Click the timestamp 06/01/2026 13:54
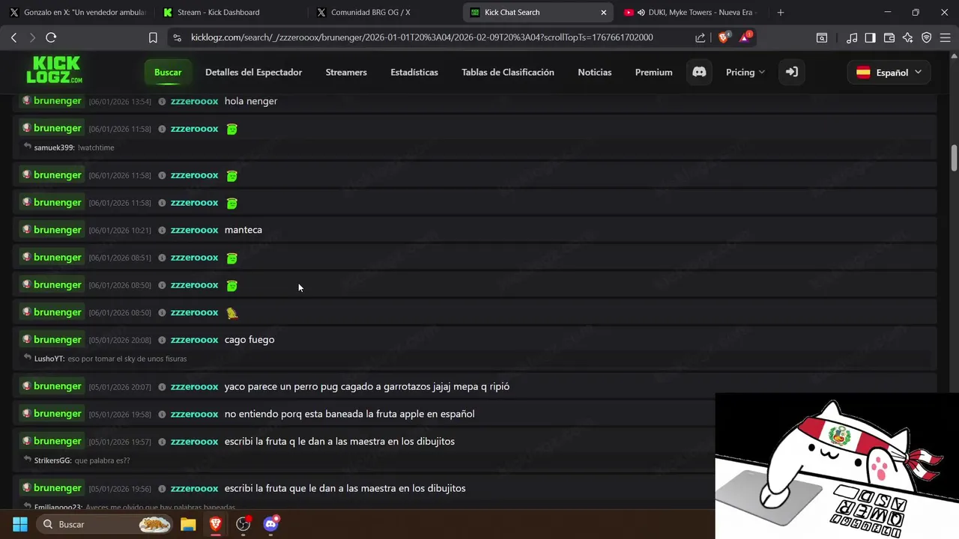Image resolution: width=959 pixels, height=539 pixels. click(120, 101)
